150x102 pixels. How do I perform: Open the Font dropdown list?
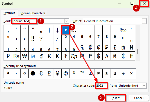tap(67, 21)
